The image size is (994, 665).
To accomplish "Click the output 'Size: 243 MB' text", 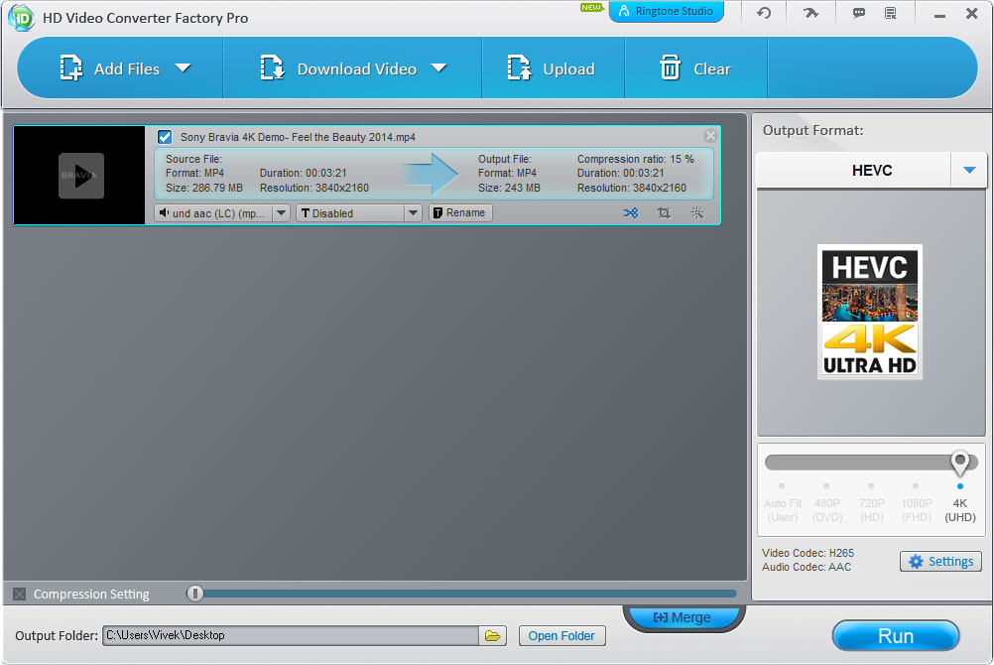I will click(x=509, y=188).
